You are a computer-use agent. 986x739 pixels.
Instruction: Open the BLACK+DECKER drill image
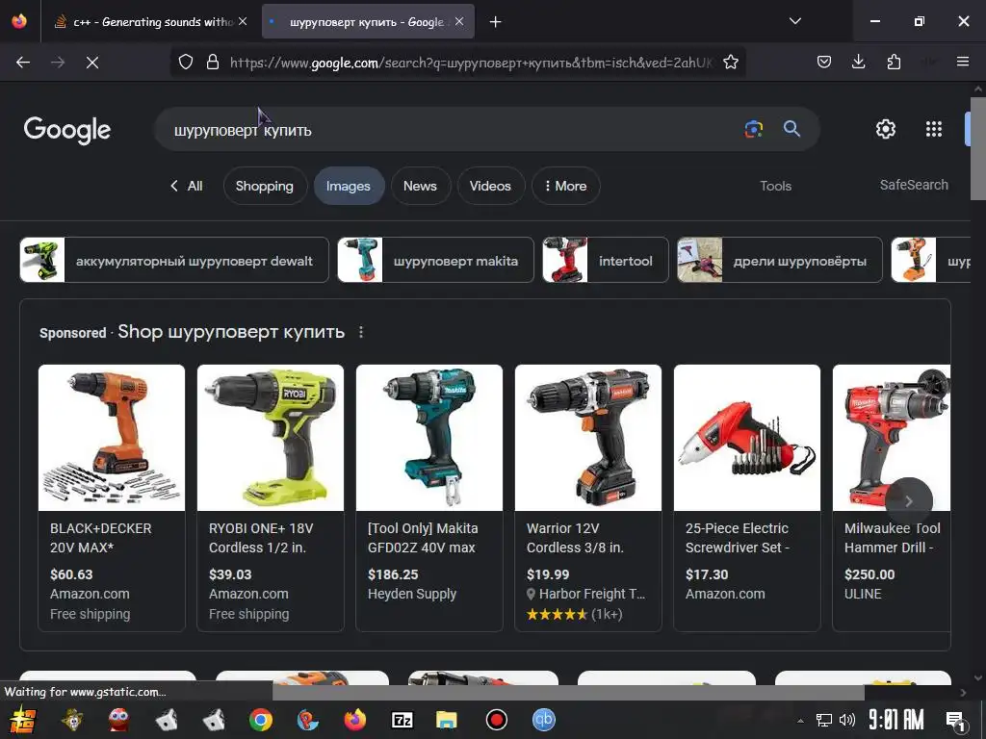click(112, 438)
